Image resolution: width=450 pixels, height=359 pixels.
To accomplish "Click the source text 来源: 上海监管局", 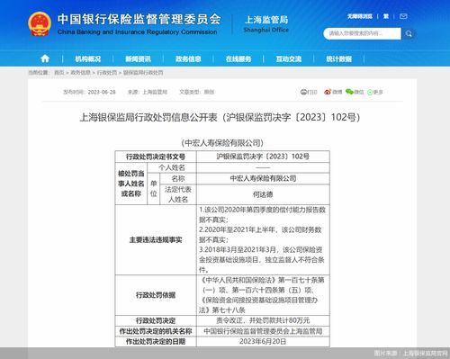I will click(x=148, y=92).
